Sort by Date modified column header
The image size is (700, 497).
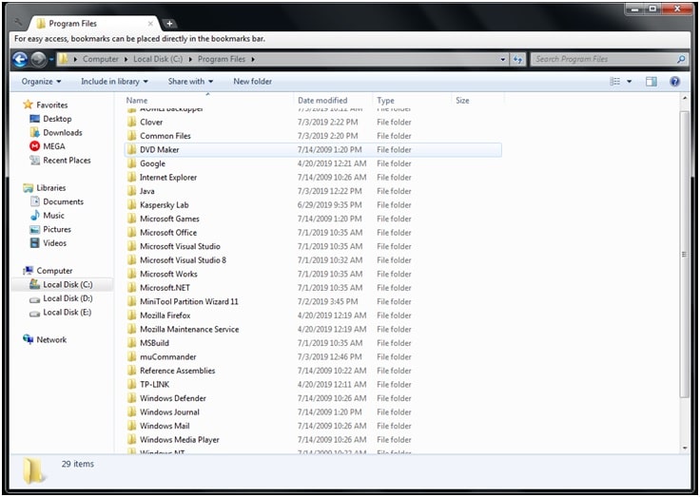(333, 101)
